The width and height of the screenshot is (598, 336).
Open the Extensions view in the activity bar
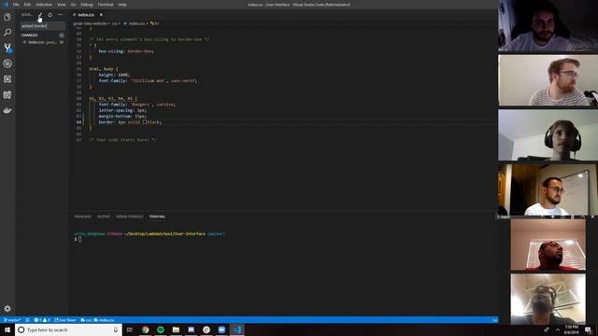(7, 79)
